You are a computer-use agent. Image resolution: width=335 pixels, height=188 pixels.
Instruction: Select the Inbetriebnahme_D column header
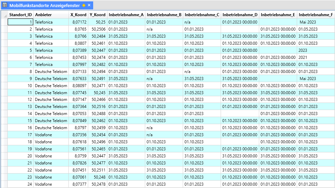pos(240,15)
